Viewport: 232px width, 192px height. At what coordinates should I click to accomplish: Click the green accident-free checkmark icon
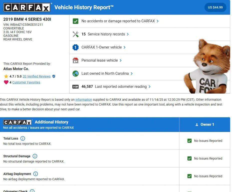[x=75, y=21]
